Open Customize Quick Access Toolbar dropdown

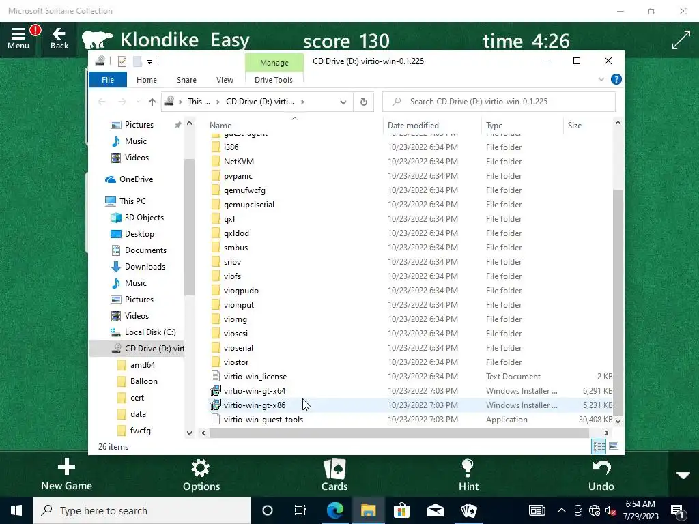(x=149, y=61)
